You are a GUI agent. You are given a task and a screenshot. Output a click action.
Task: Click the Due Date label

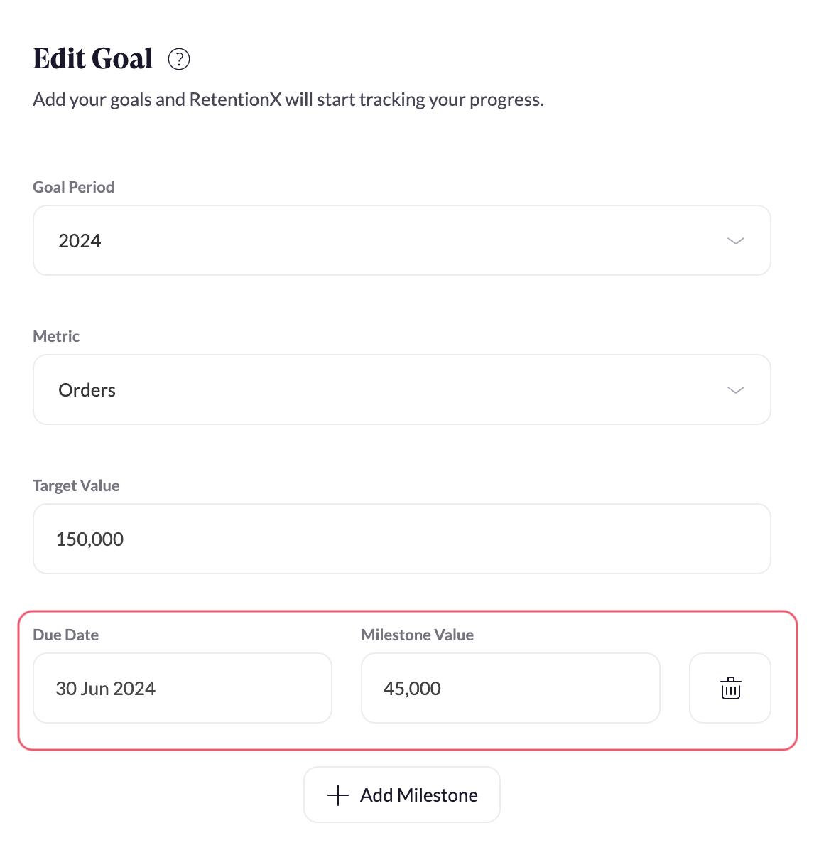pyautogui.click(x=66, y=635)
